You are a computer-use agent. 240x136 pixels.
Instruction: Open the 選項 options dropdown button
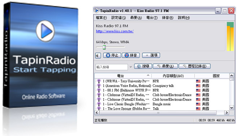(x=151, y=55)
